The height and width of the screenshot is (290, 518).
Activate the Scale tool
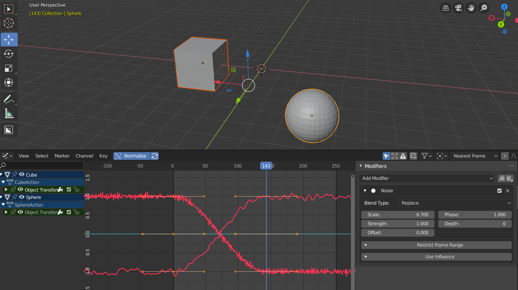(x=9, y=68)
